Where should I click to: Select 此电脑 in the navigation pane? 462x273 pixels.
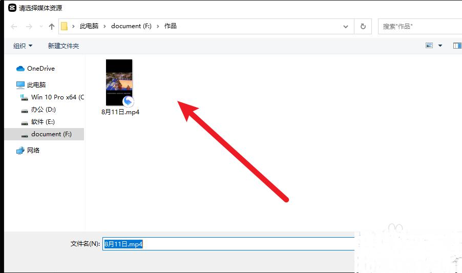36,85
